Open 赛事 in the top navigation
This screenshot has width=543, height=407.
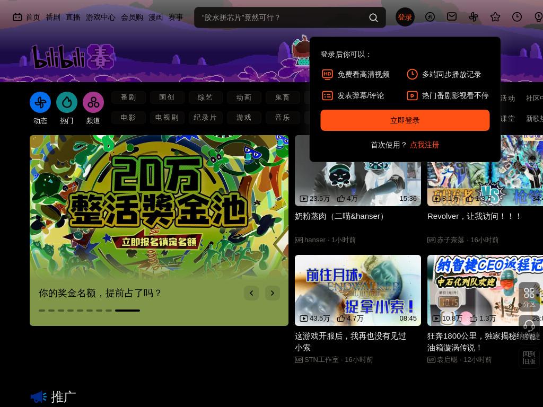(176, 17)
